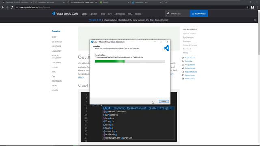Open the browser profile avatar
This screenshot has height=146, width=260.
tap(253, 7)
